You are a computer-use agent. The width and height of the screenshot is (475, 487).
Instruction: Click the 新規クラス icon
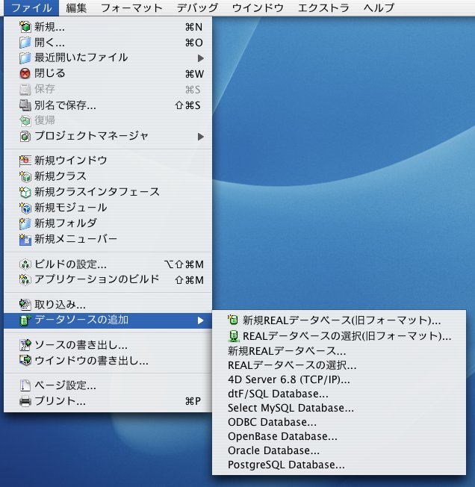click(25, 176)
